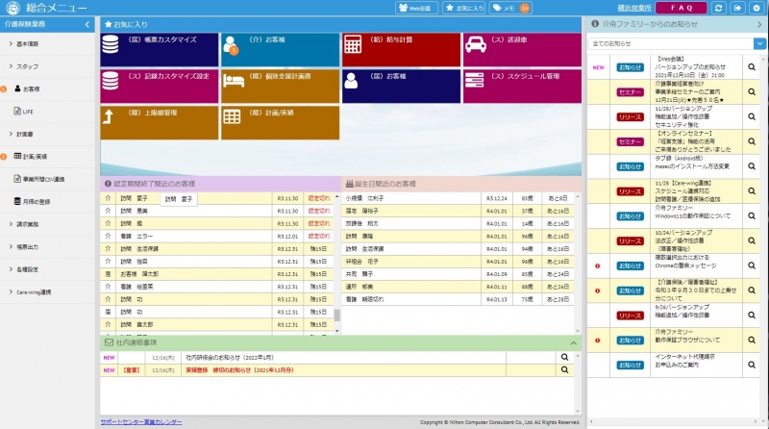Image resolution: width=769 pixels, height=429 pixels.
Task: Select the 共同 舞子 birthday row
Action: [458, 274]
